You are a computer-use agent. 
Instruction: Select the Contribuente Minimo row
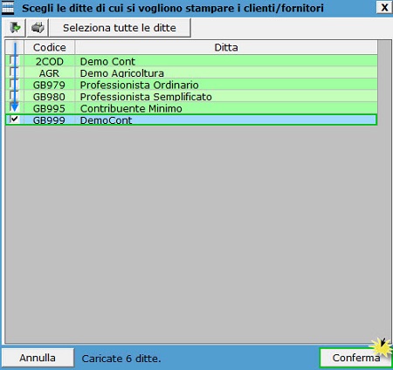(191, 108)
